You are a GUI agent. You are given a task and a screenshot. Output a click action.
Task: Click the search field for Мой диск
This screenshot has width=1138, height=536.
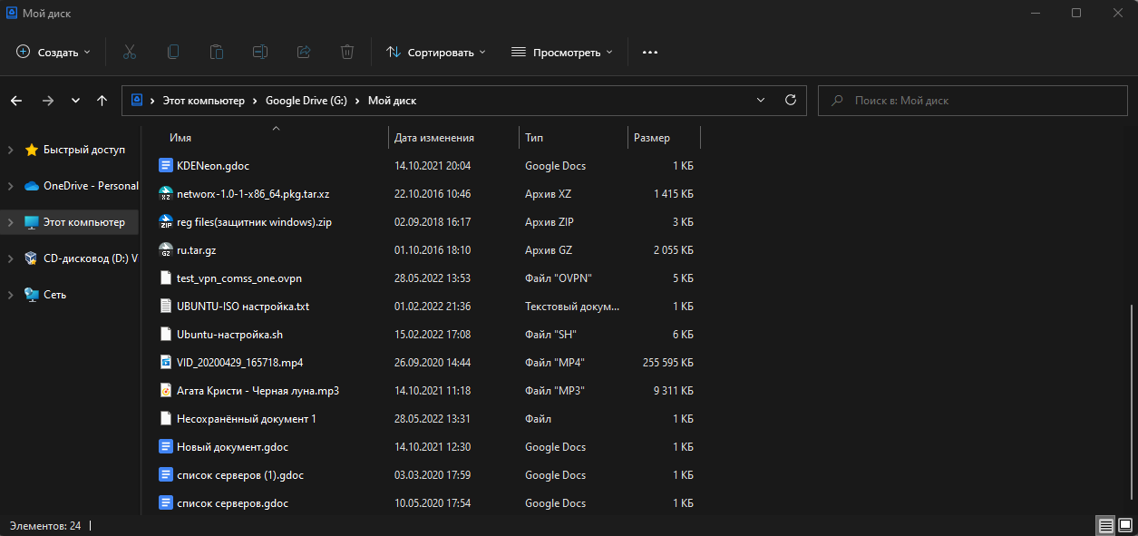click(x=970, y=101)
